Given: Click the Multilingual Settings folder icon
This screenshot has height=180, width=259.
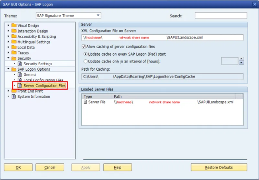Looking at the screenshot, I should tap(14, 42).
